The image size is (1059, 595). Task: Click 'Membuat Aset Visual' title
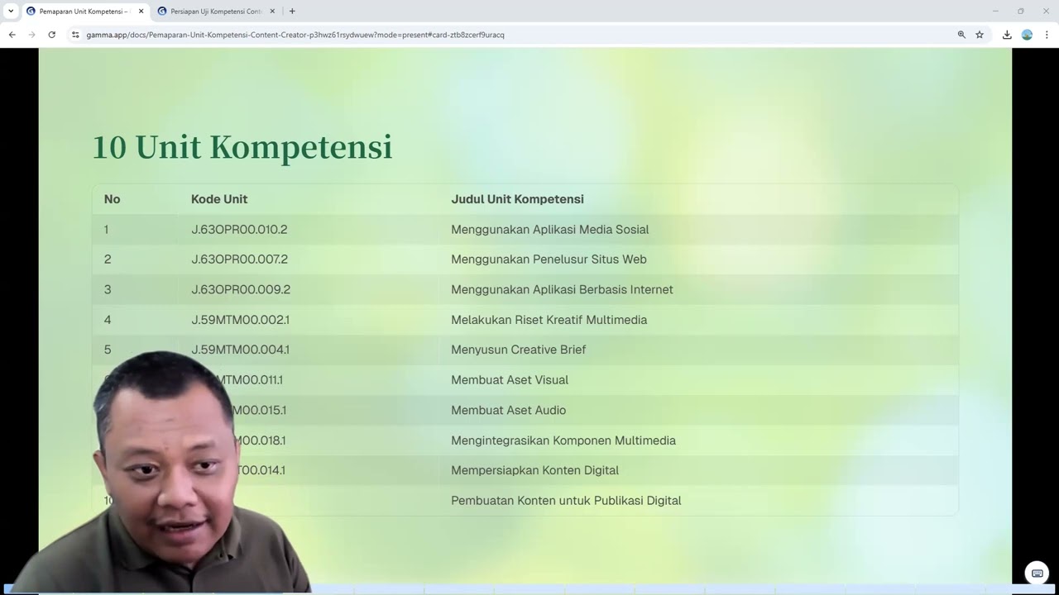pyautogui.click(x=510, y=380)
